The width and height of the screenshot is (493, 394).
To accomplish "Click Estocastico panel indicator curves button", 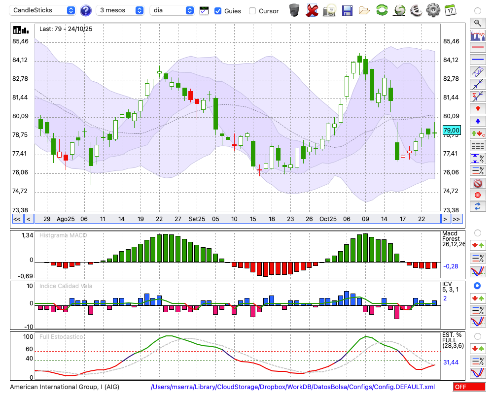I will click(478, 373).
